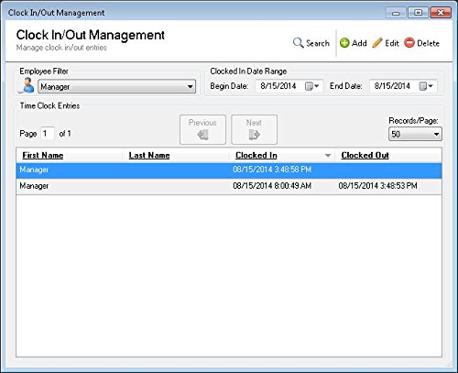This screenshot has width=458, height=373.
Task: Sort by First Name column header
Action: (x=43, y=155)
